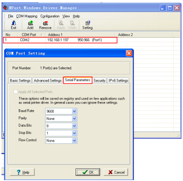The image size is (183, 181).
Task: Open the Setting toolbar icon
Action: click(x=88, y=25)
